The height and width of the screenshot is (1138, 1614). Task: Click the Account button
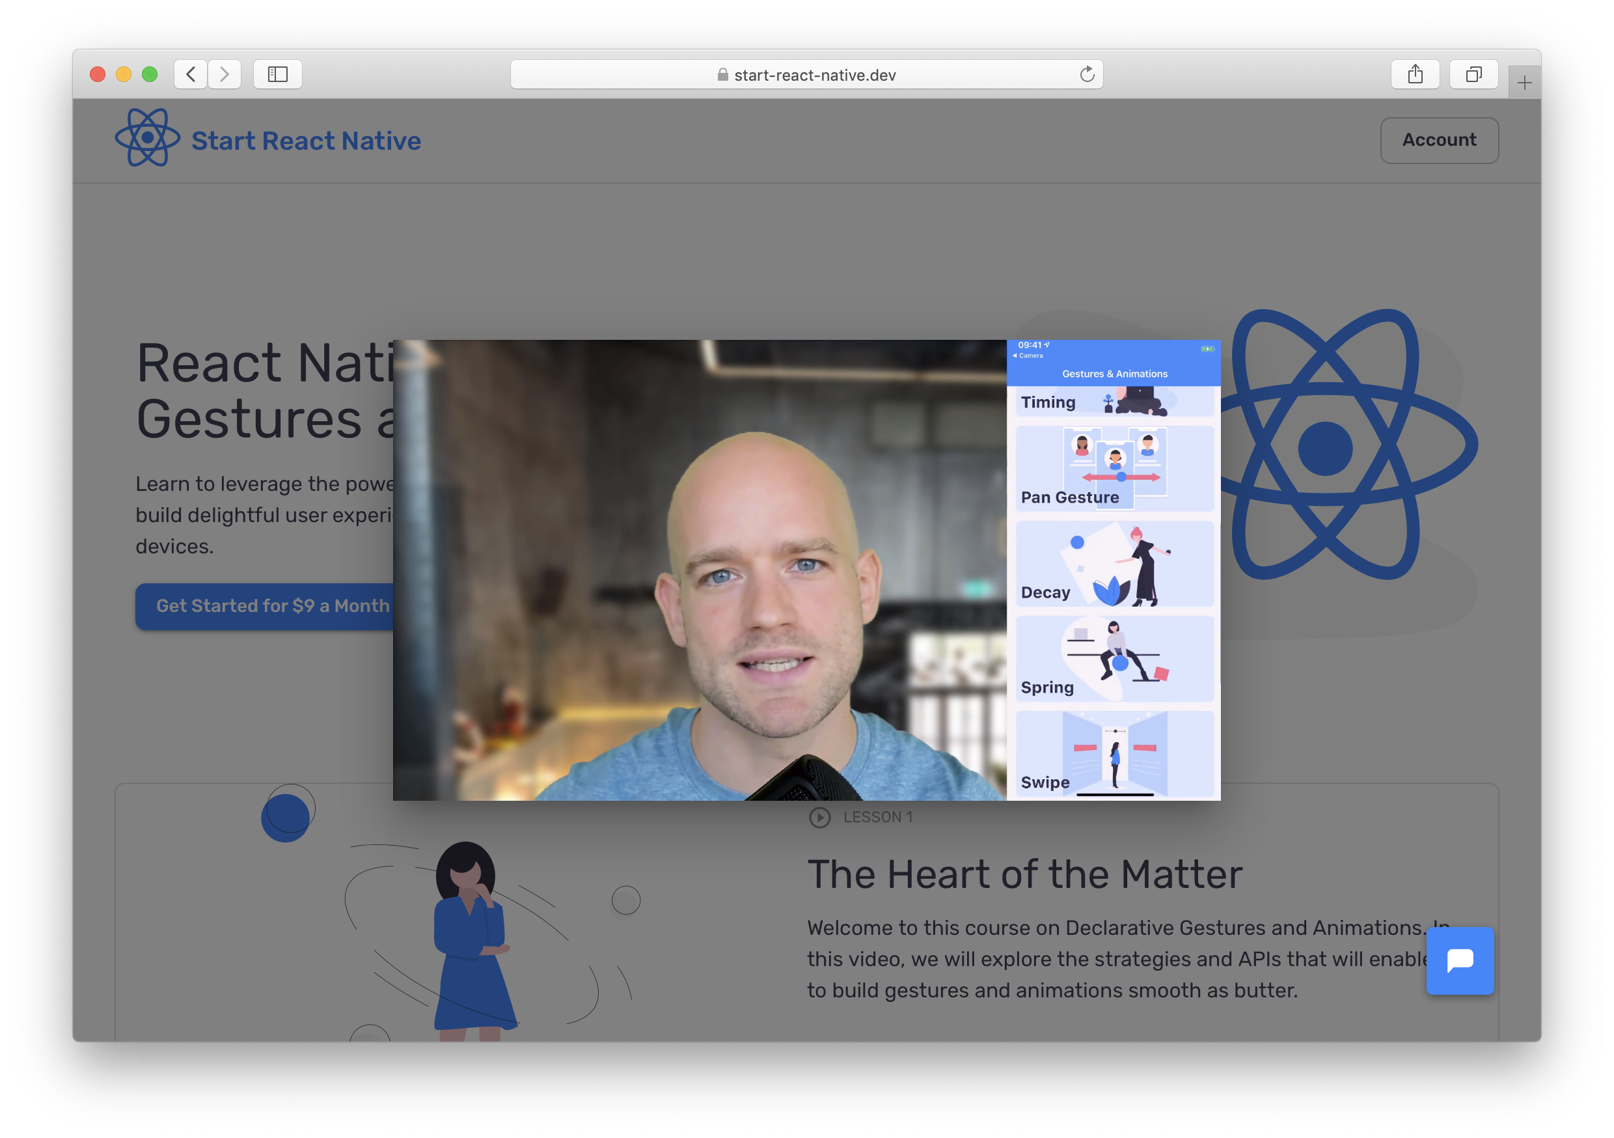click(x=1439, y=140)
